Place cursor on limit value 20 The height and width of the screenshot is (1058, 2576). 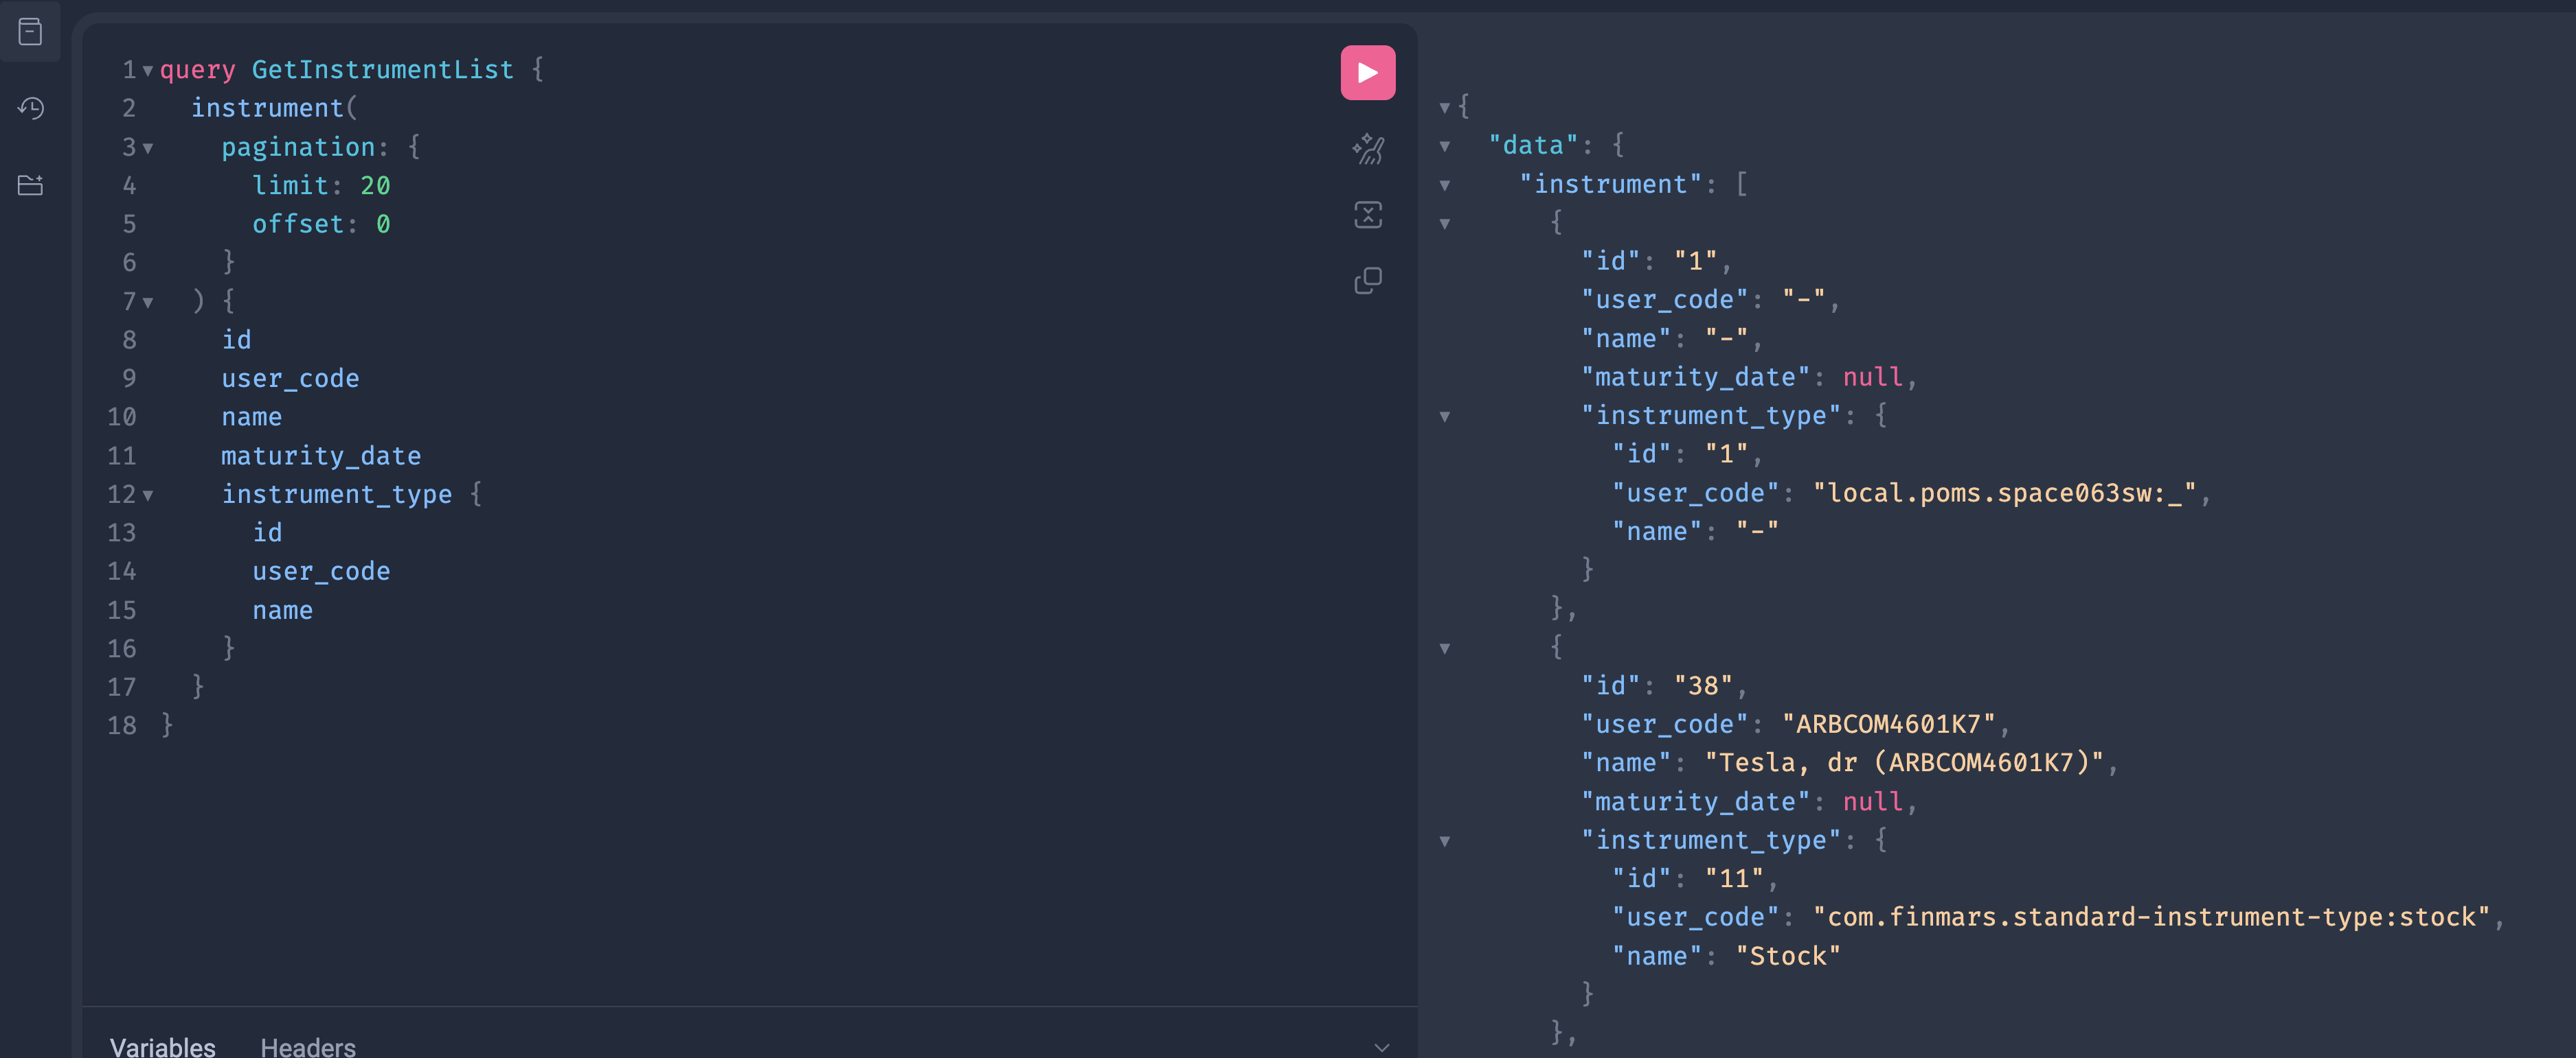tap(375, 186)
